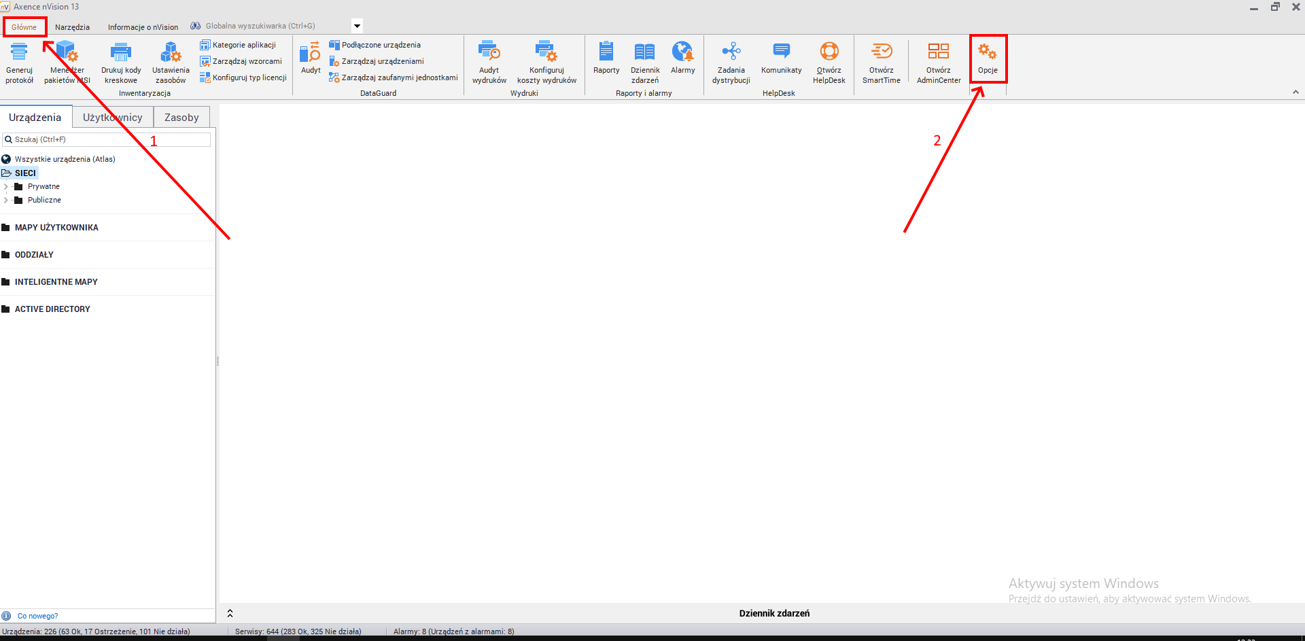1305x641 pixels.
Task: Click Drukuj kody kreskowe icon
Action: [x=121, y=52]
